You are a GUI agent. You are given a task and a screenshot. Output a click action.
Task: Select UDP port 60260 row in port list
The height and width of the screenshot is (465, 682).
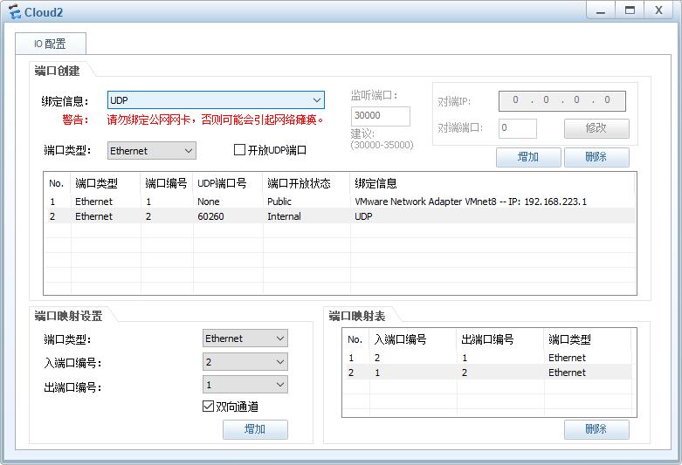pyautogui.click(x=340, y=216)
